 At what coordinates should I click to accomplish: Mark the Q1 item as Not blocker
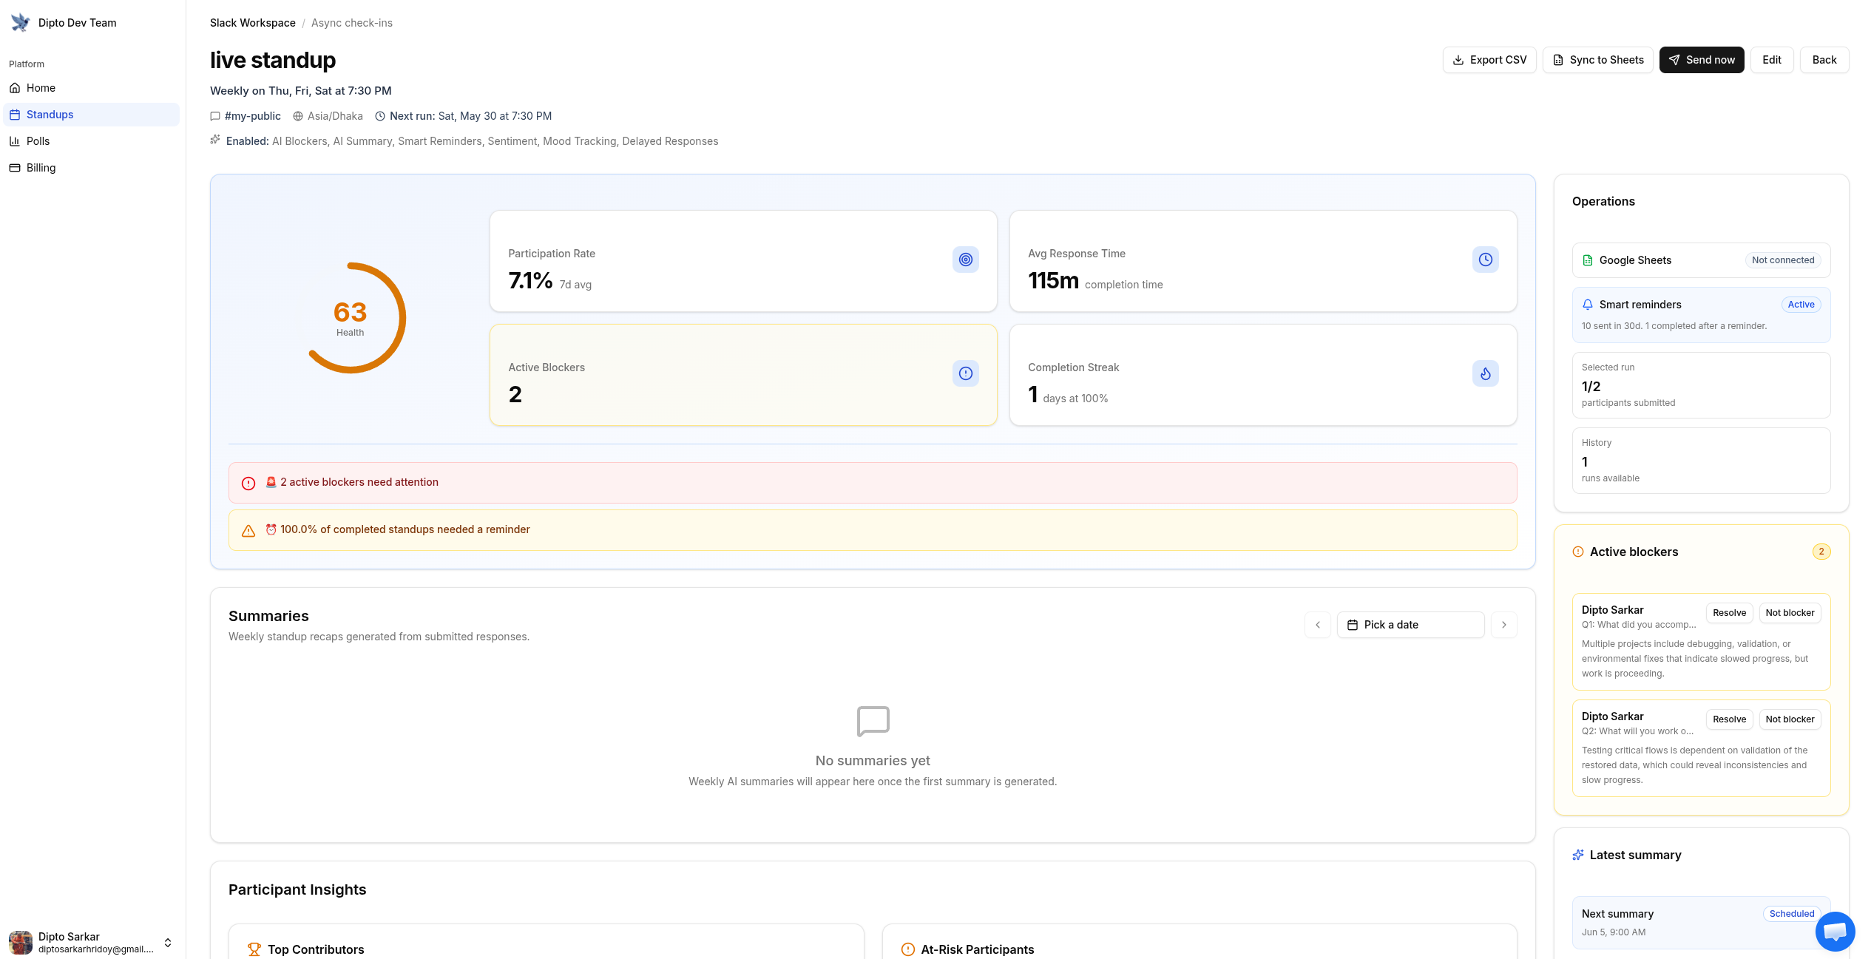click(1790, 613)
